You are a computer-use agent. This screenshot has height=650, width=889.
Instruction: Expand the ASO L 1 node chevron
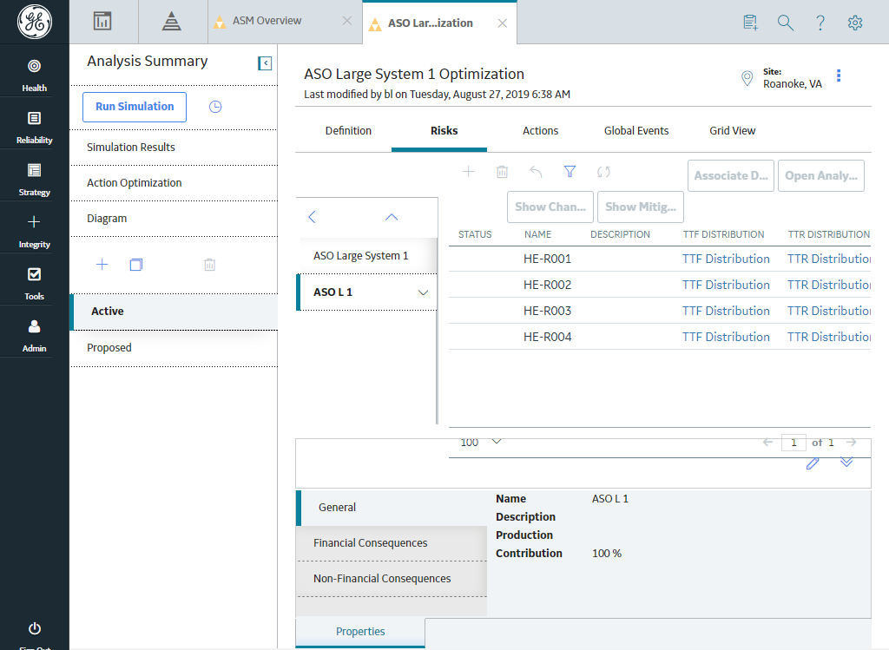[423, 292]
